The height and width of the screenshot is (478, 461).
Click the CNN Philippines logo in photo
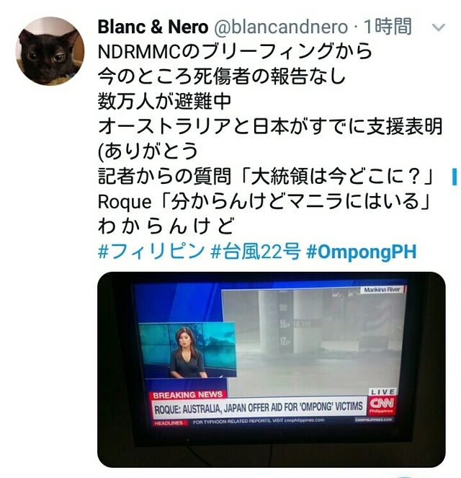(x=381, y=406)
